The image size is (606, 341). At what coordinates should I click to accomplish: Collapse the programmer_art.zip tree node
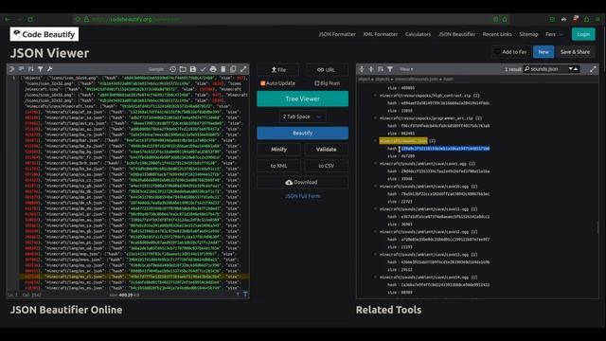(375, 117)
